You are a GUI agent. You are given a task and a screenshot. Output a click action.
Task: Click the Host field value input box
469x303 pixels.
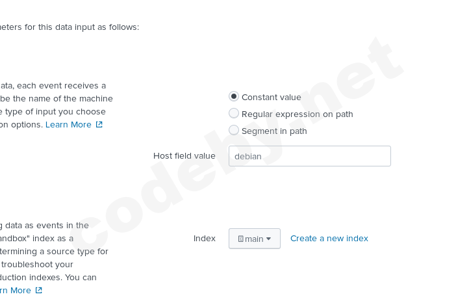309,156
